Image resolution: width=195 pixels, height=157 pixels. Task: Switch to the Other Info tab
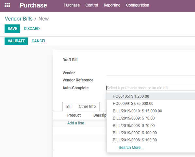(x=87, y=107)
